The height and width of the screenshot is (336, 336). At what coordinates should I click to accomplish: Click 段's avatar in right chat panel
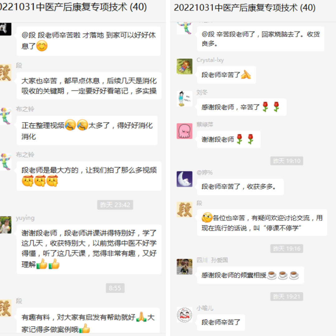[184, 209]
